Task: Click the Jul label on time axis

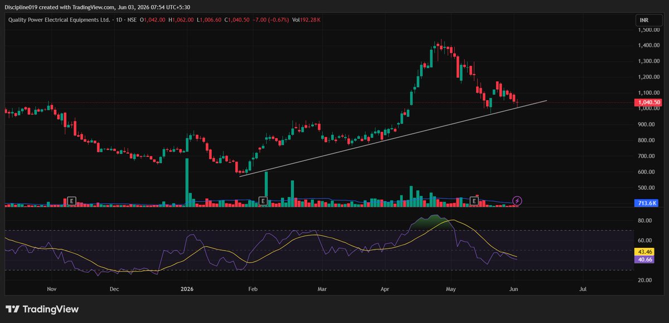Action: coord(583,290)
